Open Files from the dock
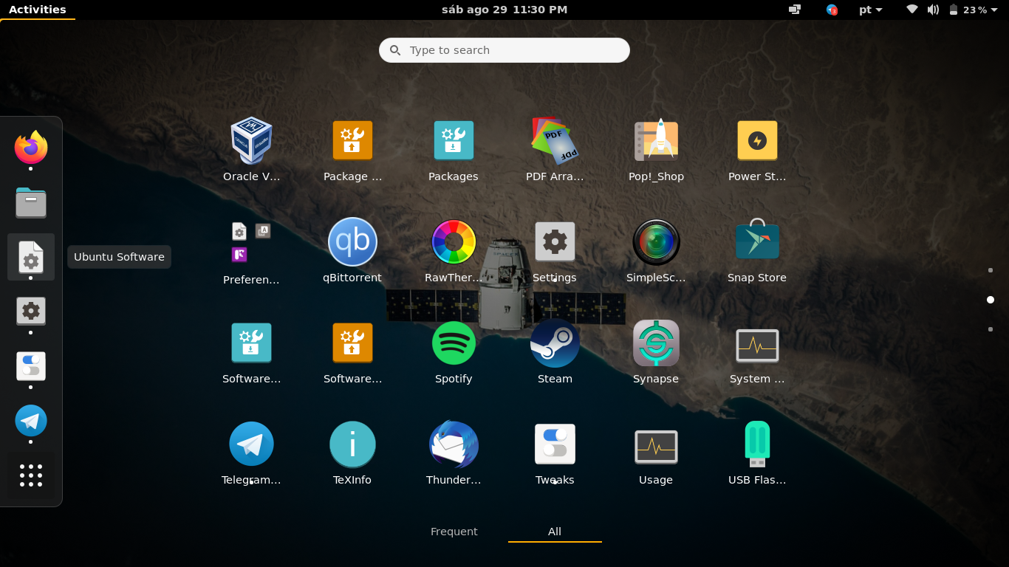Viewport: 1009px width, 567px height. tap(31, 202)
